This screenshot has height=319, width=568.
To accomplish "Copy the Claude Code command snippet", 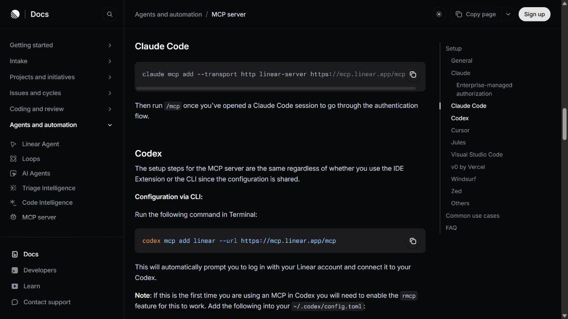I will [413, 74].
